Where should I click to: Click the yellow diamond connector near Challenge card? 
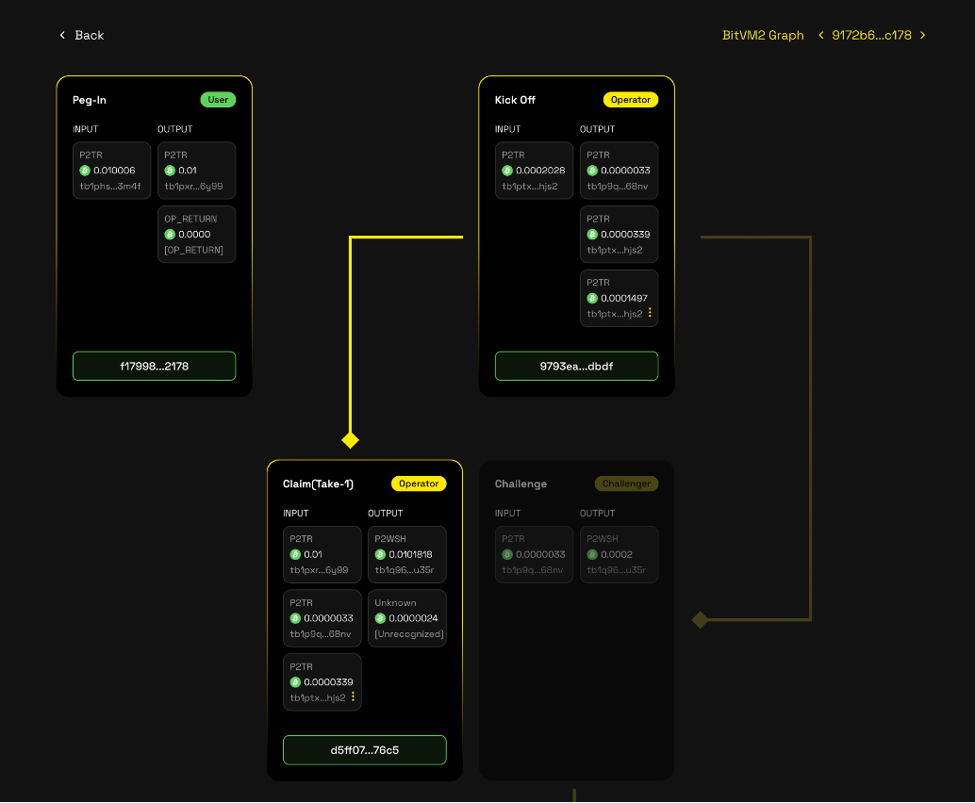click(699, 620)
